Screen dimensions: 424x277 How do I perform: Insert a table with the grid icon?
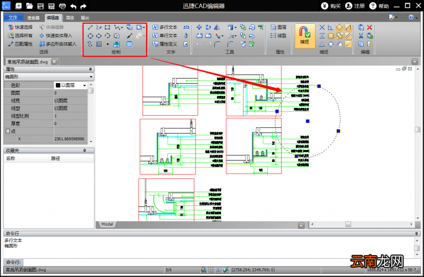pos(130,44)
